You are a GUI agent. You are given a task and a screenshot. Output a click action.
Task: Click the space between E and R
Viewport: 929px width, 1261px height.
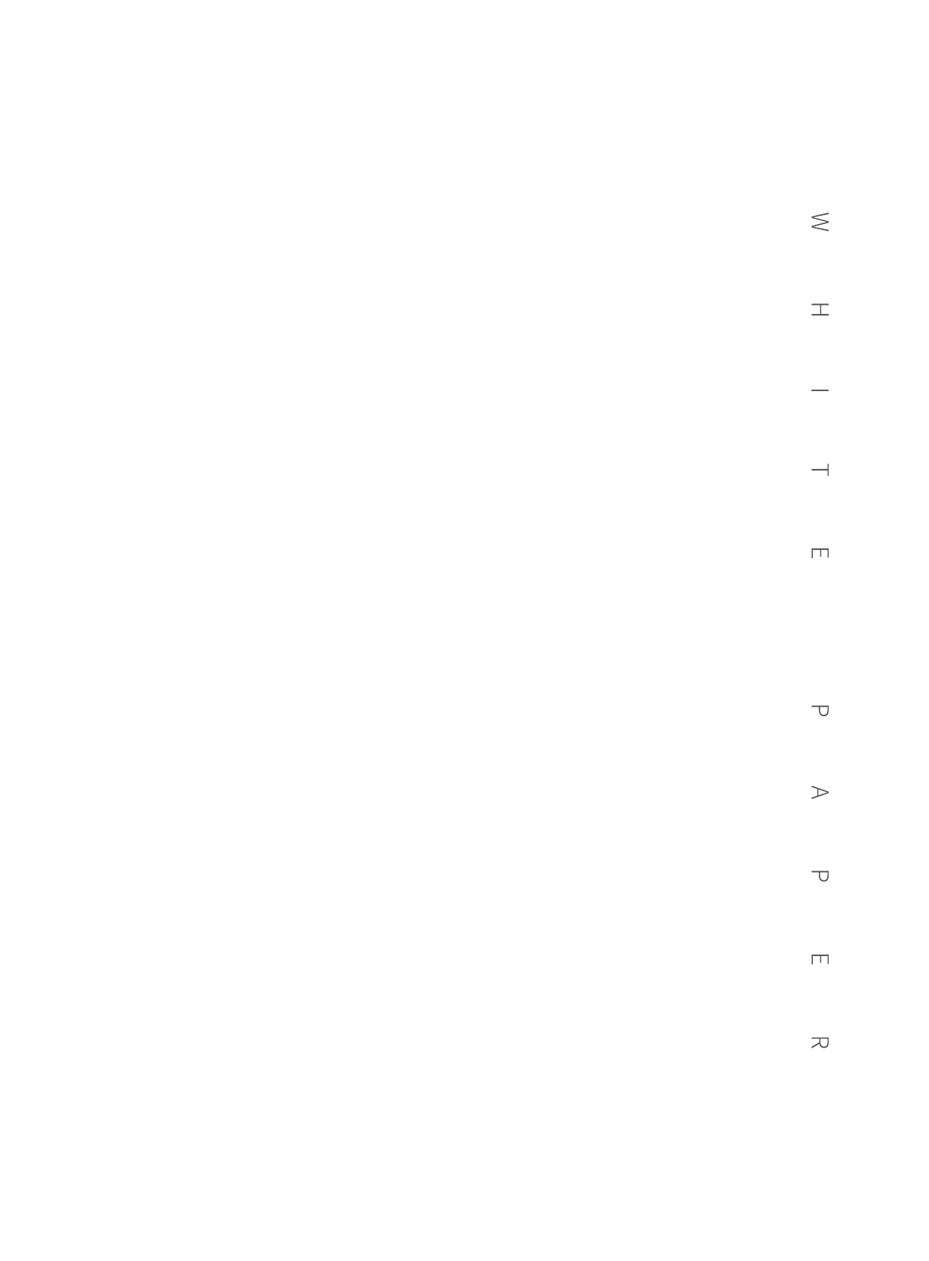(820, 1000)
